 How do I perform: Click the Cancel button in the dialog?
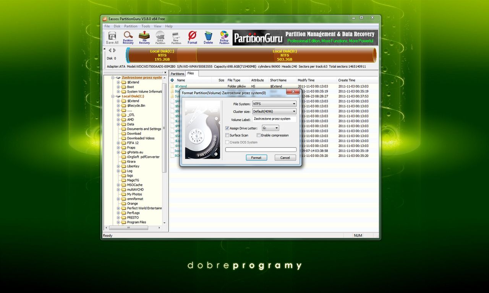click(285, 158)
